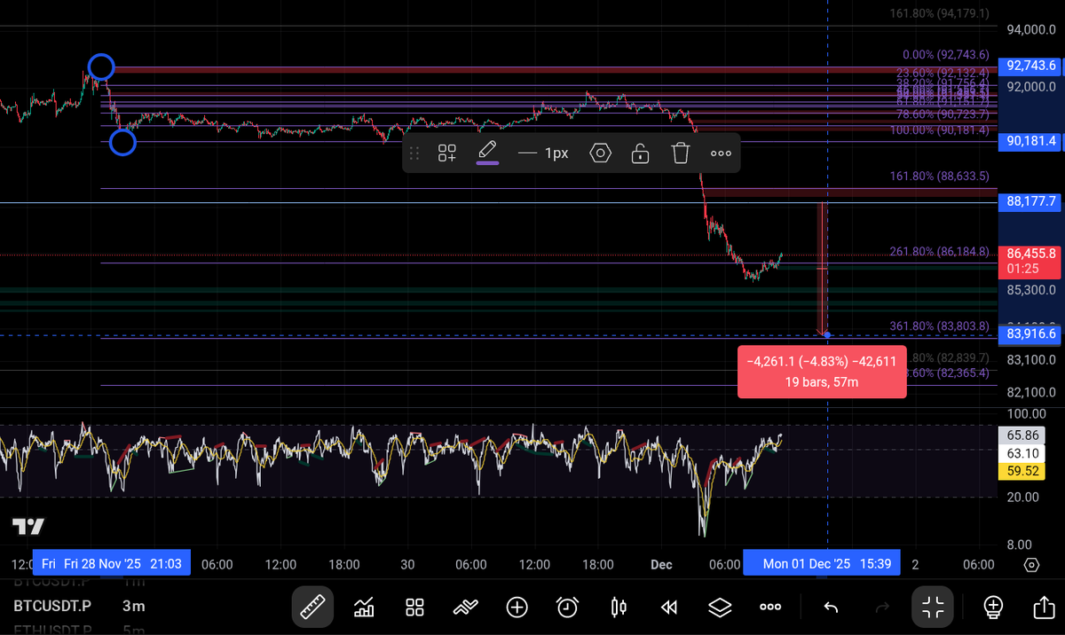Tap the TradingView logo
This screenshot has width=1065, height=635.
tap(28, 527)
